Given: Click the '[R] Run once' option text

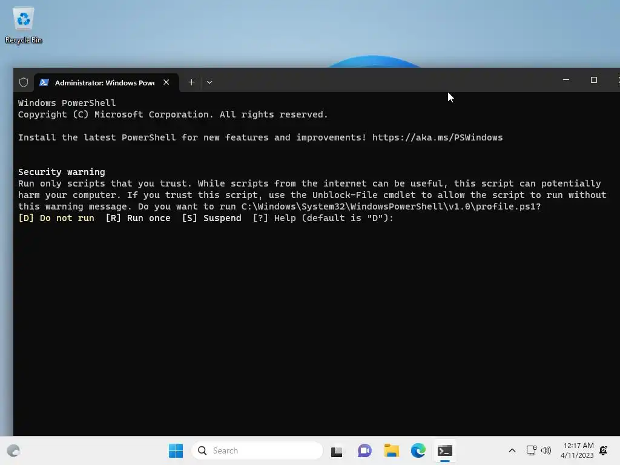Looking at the screenshot, I should point(138,218).
